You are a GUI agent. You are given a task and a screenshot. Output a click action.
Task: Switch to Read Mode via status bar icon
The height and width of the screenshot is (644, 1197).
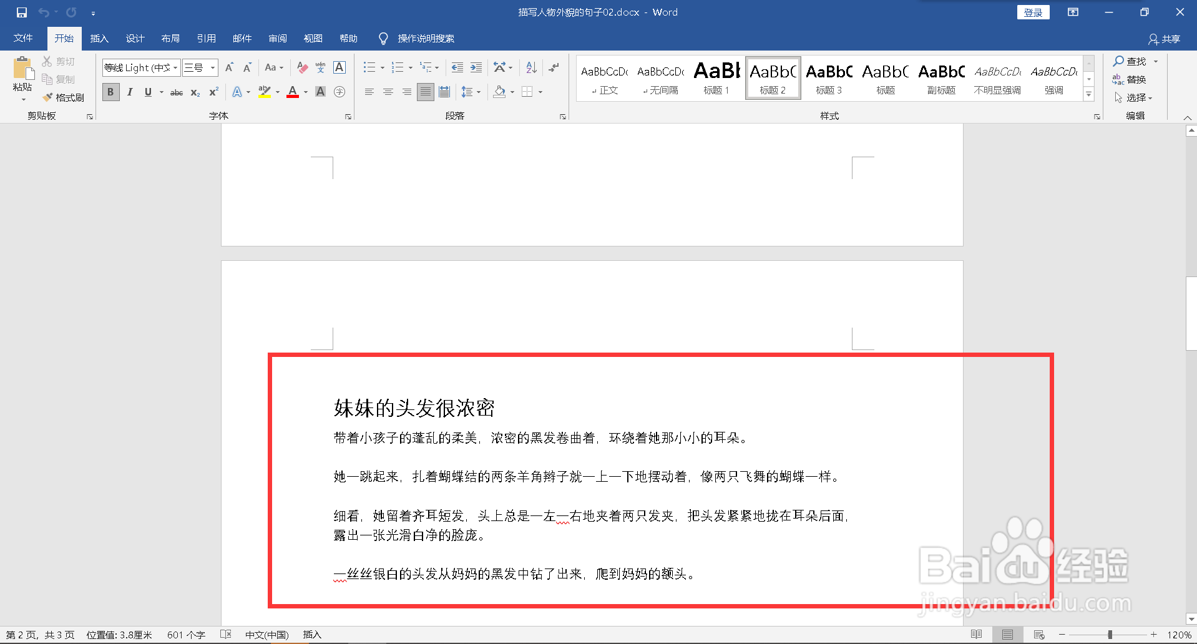pos(976,634)
